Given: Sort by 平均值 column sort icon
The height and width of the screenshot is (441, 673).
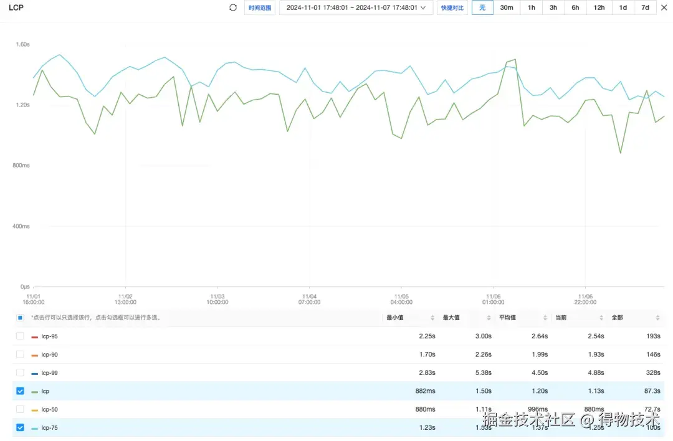Looking at the screenshot, I should point(545,318).
